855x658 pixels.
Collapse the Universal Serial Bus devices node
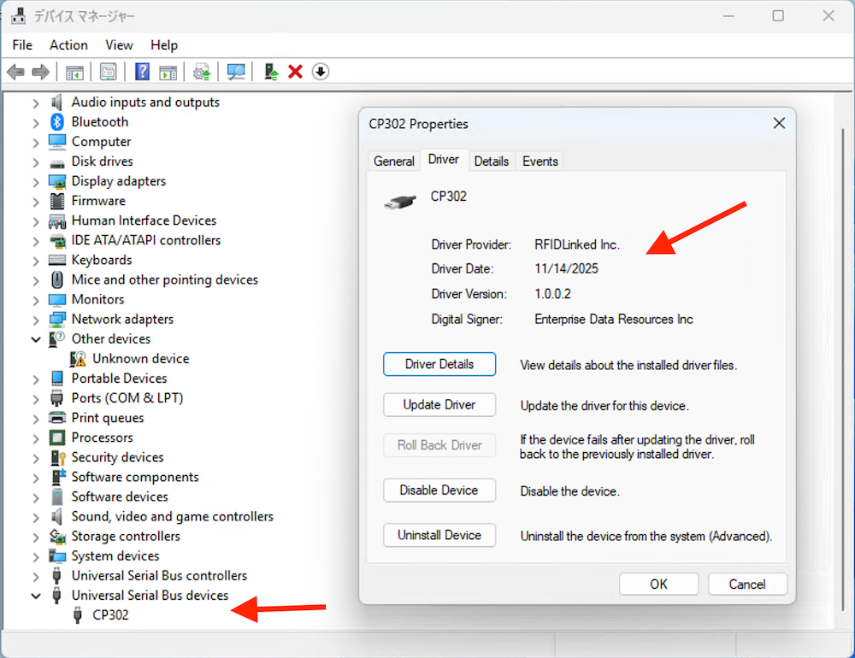click(36, 596)
